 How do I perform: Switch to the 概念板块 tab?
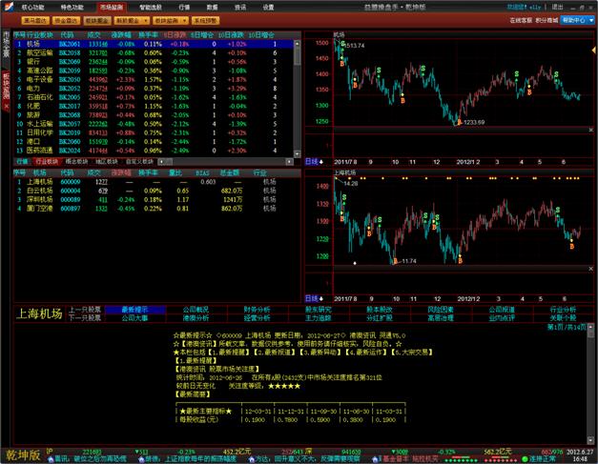76,162
